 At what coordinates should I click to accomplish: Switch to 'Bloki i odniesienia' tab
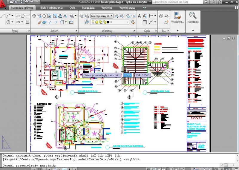click(x=52, y=7)
